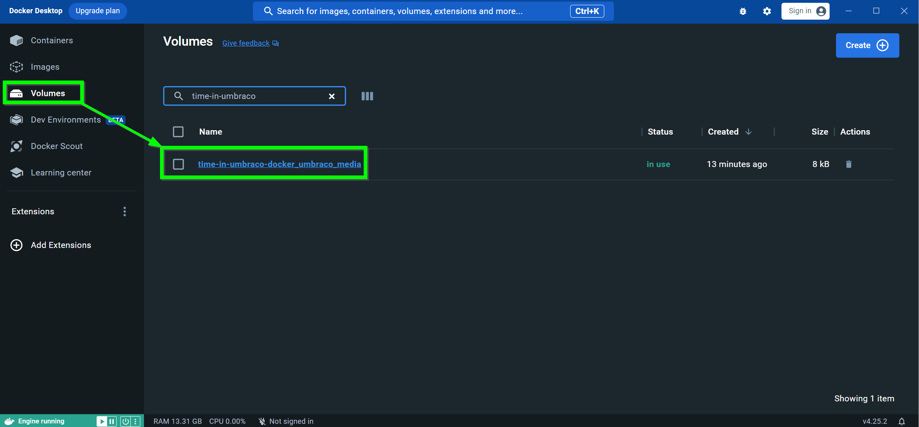Open Settings gear icon
919x427 pixels.
point(767,11)
